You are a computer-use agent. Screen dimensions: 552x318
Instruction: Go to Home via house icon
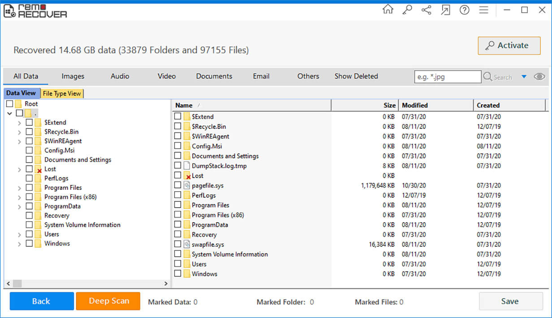pos(388,10)
